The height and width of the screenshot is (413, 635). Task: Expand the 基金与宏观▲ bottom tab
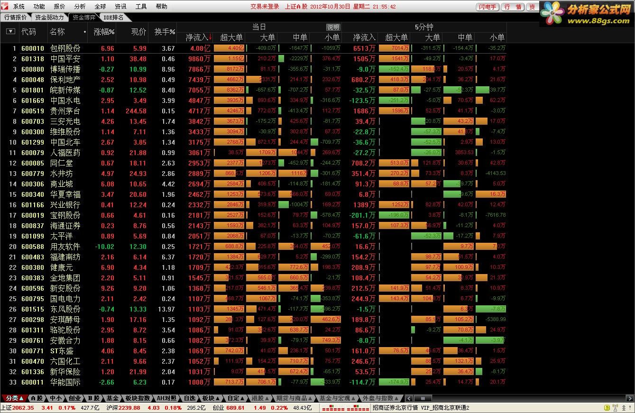(338, 398)
